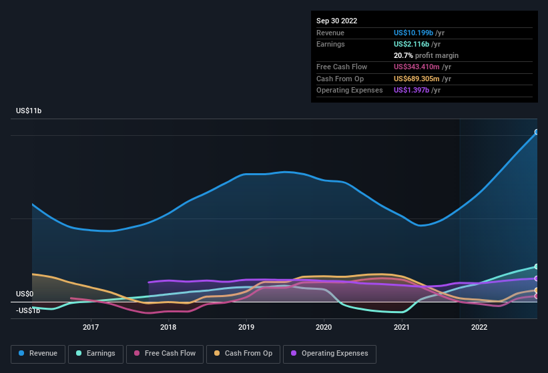Viewport: 548px width, 373px height.
Task: Click the Earnings row label in tooltip
Action: 330,44
